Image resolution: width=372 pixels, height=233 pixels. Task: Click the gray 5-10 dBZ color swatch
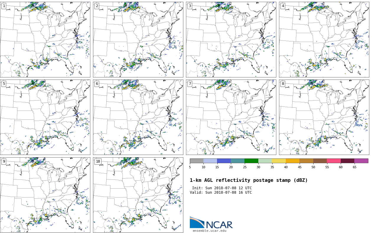coord(197,161)
